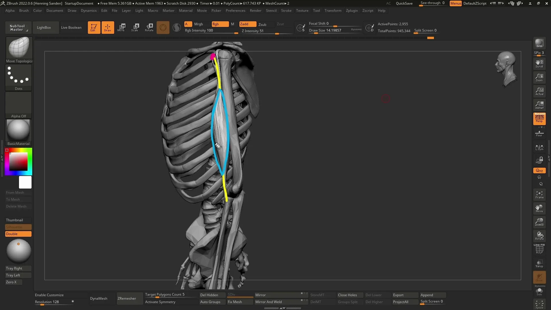Toggle the Zadd mode button

pos(248,24)
